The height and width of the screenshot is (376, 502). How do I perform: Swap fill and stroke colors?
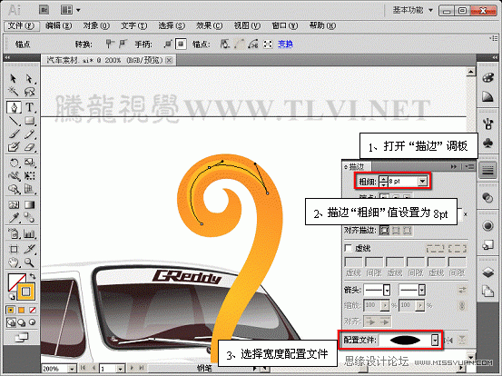[33, 276]
